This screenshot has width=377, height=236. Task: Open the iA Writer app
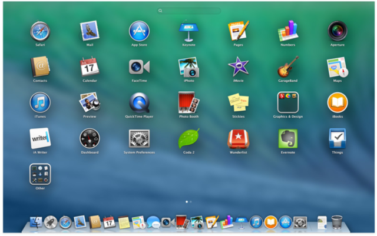coord(40,138)
